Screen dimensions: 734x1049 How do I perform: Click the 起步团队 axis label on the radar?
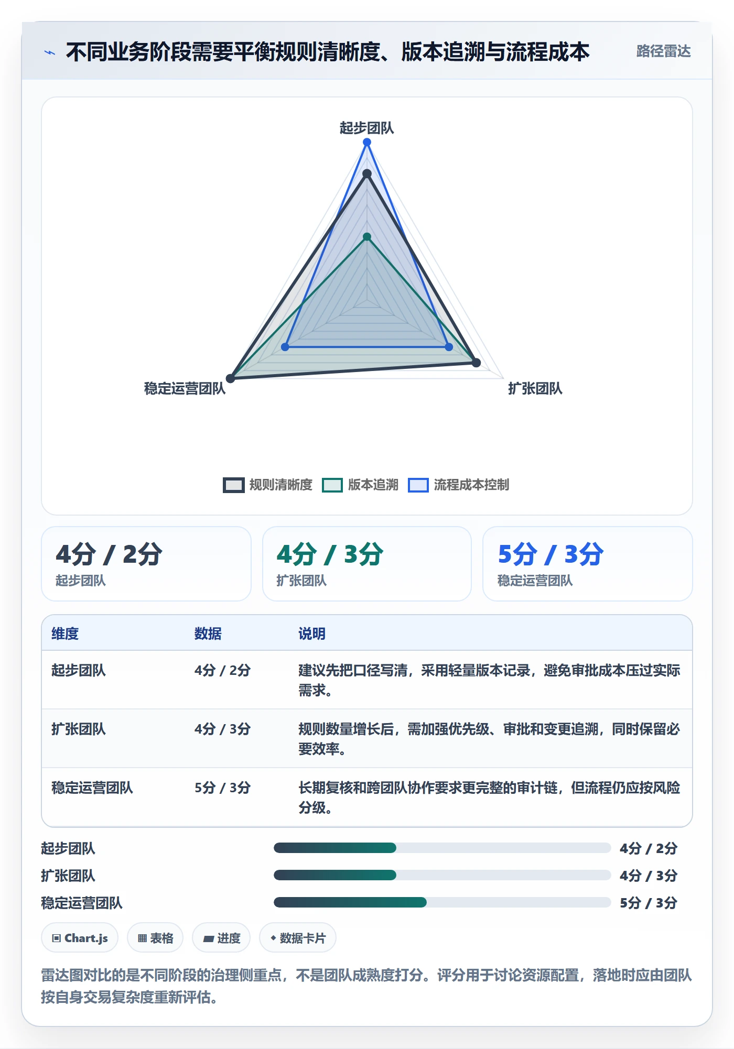point(366,128)
